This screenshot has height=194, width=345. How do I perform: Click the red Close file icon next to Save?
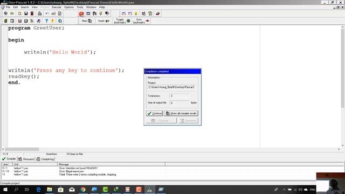32,13
